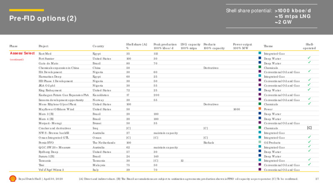The height and width of the screenshot is (187, 333).
Task: Click the 'Shell share potential:' label
Action: click(x=249, y=11)
